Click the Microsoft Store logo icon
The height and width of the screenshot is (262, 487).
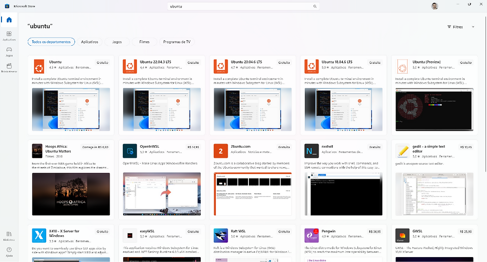(7, 6)
